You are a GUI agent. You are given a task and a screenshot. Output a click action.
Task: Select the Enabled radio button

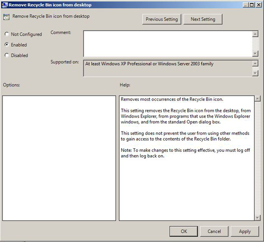click(7, 45)
